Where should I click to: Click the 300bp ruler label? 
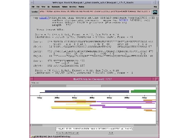pyautogui.click(x=75, y=98)
